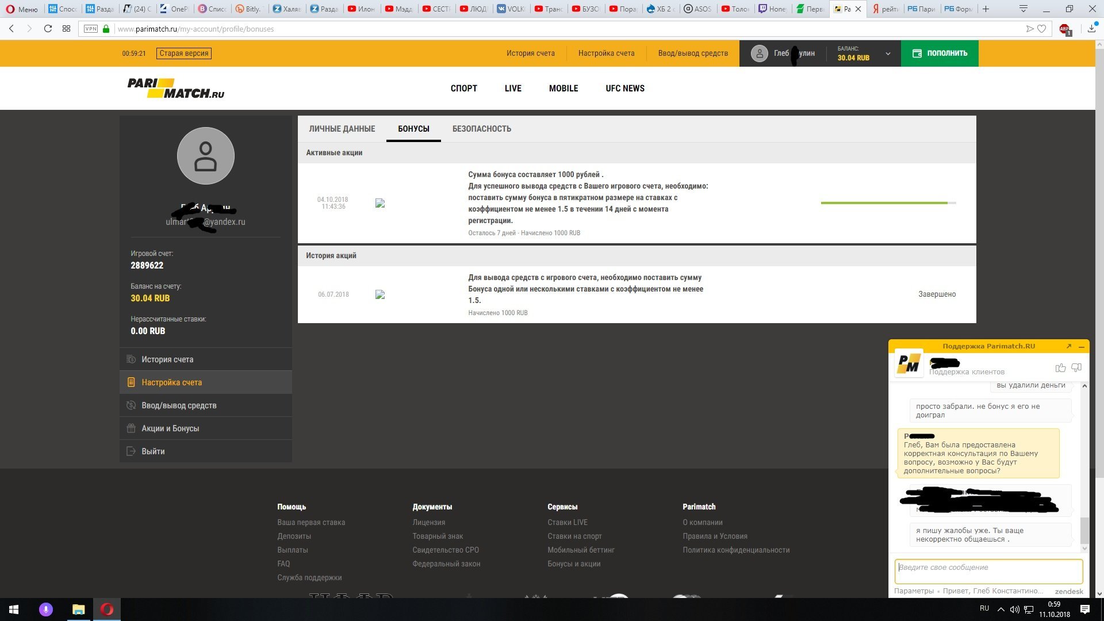This screenshot has height=621, width=1104.
Task: Open Лицензия footer link
Action: tap(428, 523)
